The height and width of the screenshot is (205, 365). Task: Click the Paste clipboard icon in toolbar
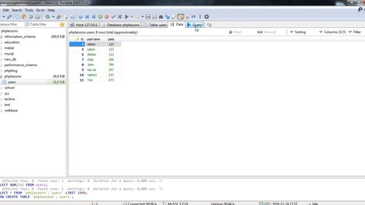24,17
